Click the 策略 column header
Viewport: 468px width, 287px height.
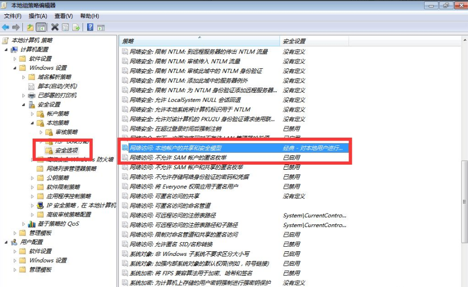pos(199,41)
